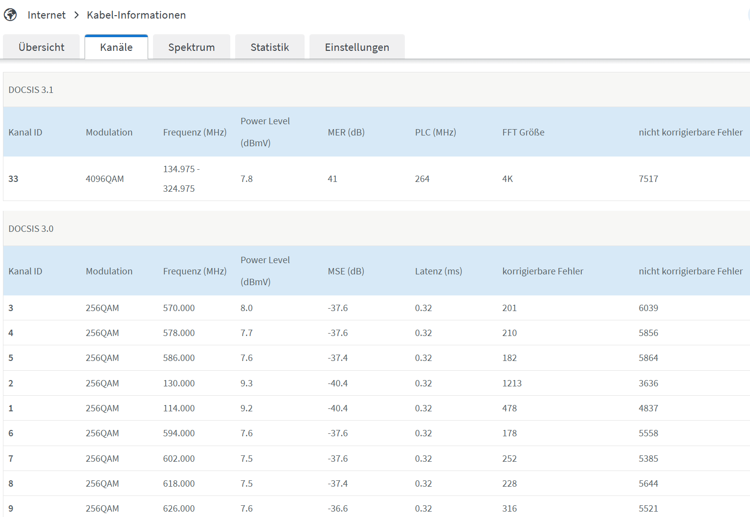This screenshot has width=750, height=517.
Task: Click the 4K FFT size value
Action: tap(507, 179)
